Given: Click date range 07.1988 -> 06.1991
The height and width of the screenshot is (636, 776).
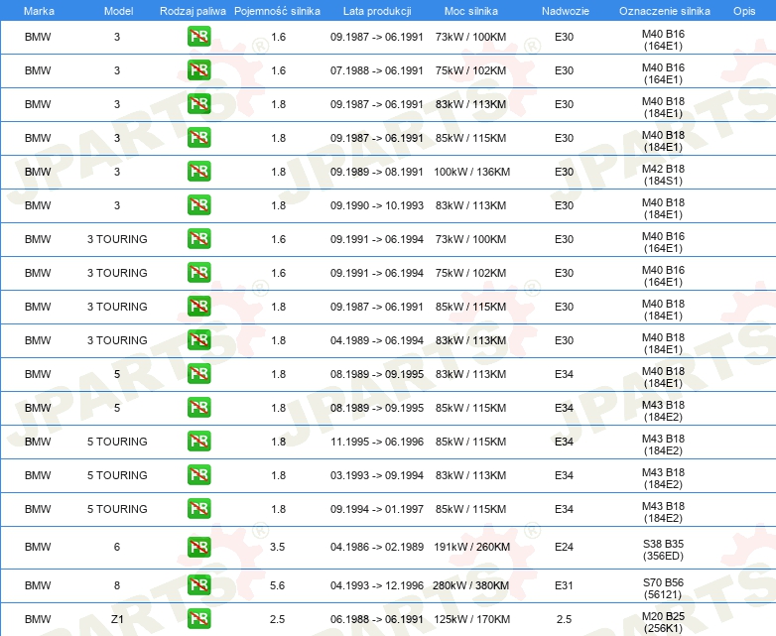Looking at the screenshot, I should [377, 70].
